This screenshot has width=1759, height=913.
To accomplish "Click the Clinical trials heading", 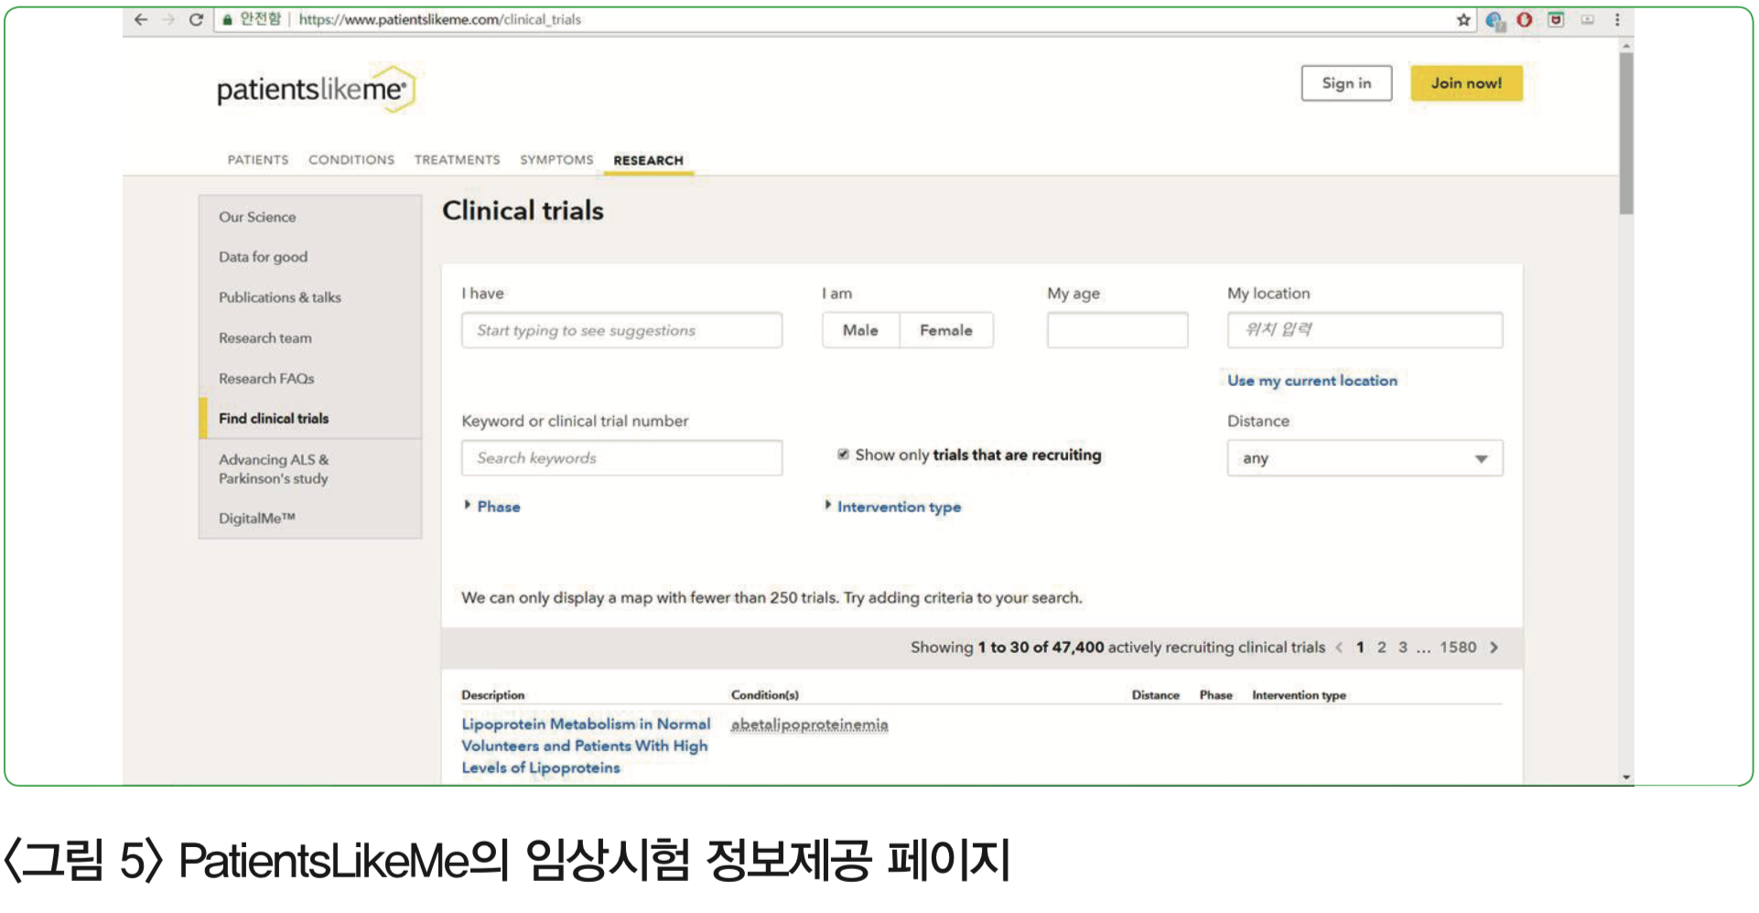I will pyautogui.click(x=523, y=211).
